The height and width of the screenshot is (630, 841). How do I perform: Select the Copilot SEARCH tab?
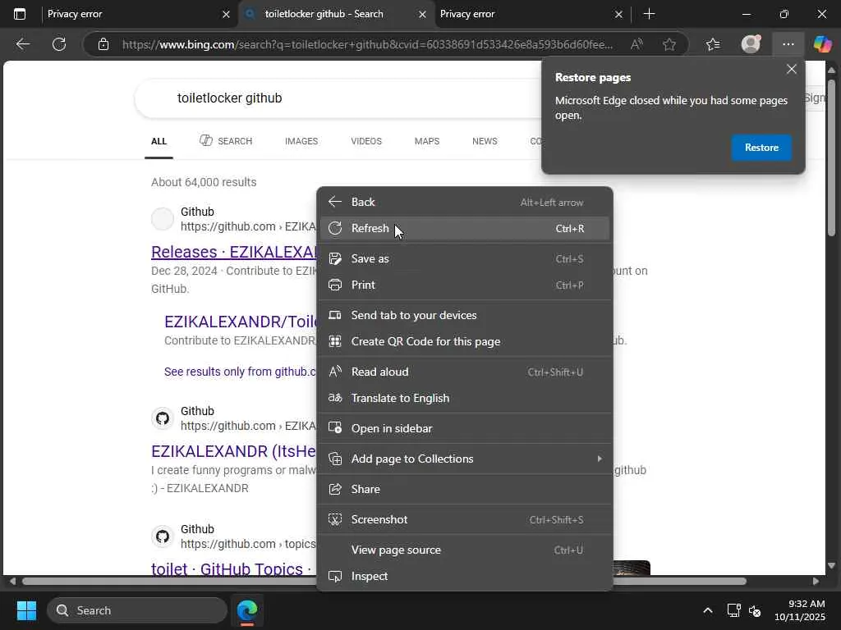pyautogui.click(x=226, y=141)
